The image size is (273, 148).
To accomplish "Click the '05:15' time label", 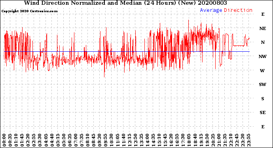I will 58,140.
